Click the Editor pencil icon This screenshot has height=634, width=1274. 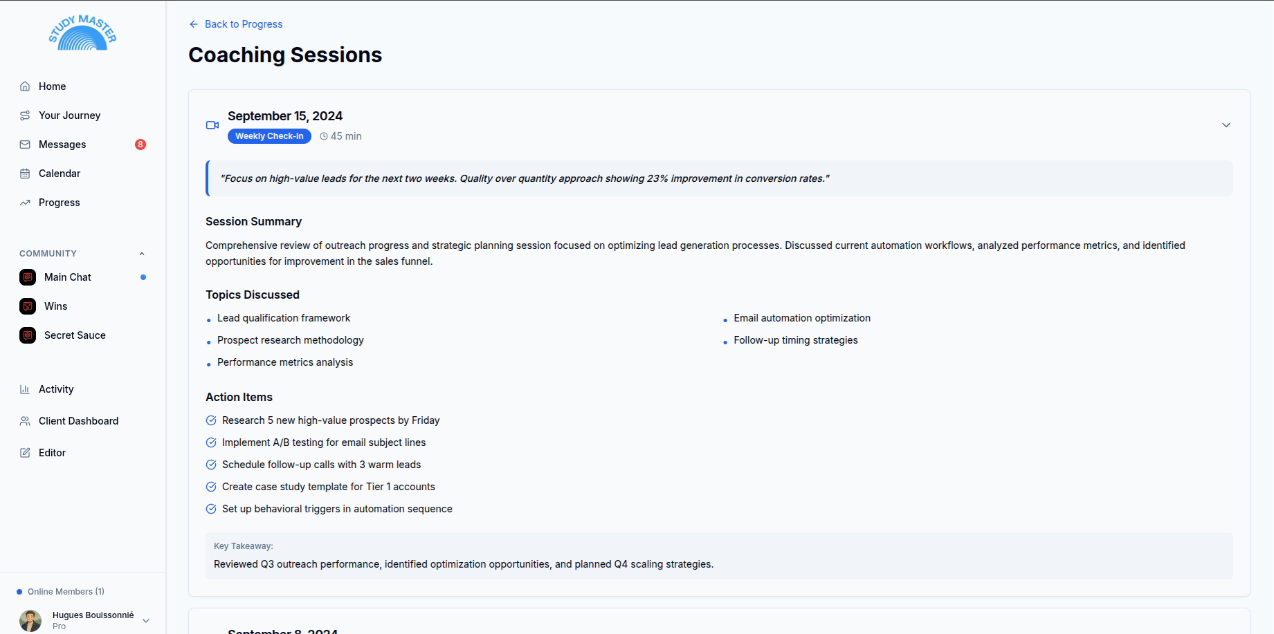(x=25, y=453)
